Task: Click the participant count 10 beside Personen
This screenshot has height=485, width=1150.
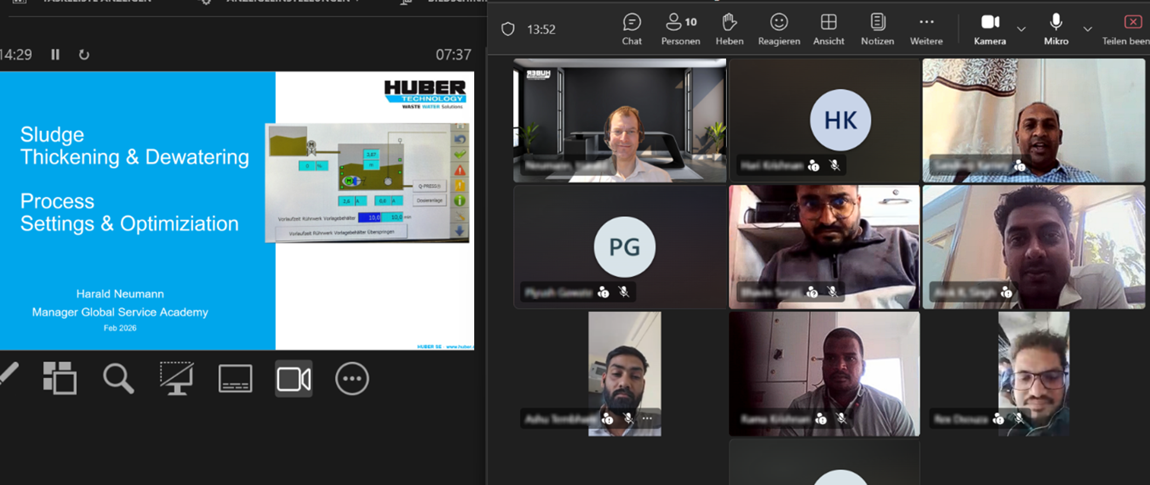Action: (691, 22)
